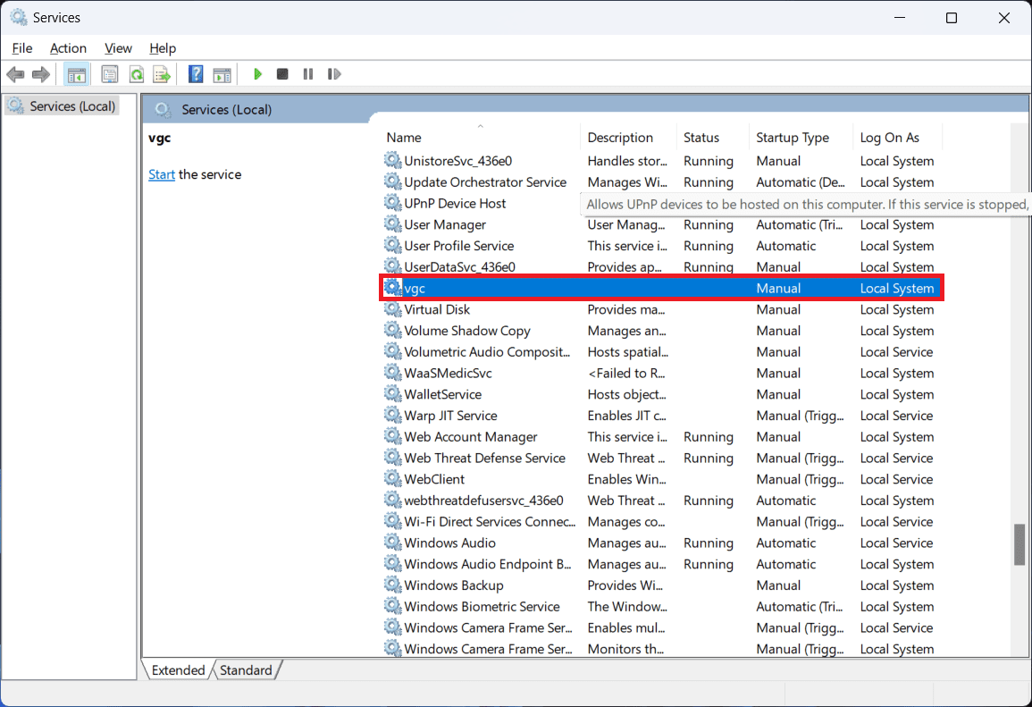This screenshot has height=707, width=1032.
Task: Sort by the Startup Type column header
Action: [x=793, y=138]
